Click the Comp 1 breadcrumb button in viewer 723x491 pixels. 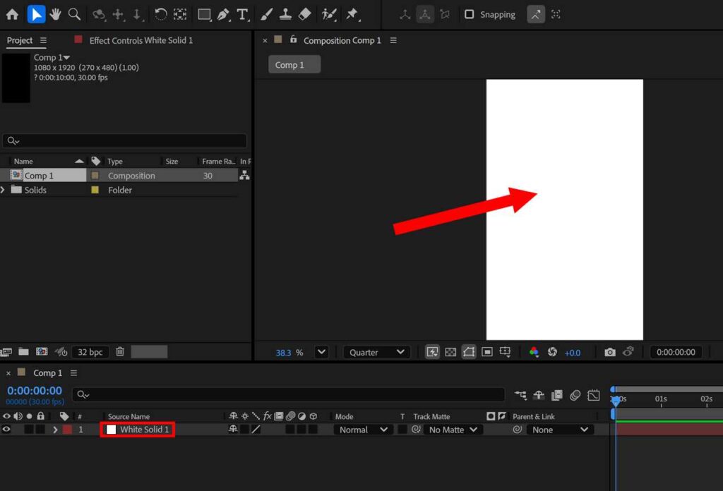point(294,65)
